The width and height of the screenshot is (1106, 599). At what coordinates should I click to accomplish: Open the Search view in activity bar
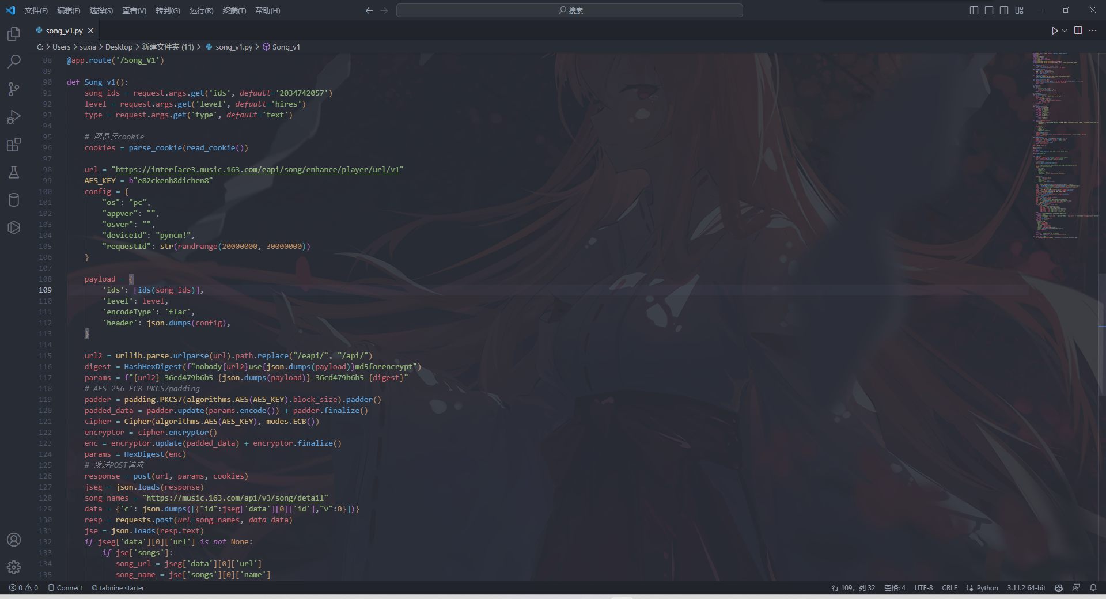point(14,62)
